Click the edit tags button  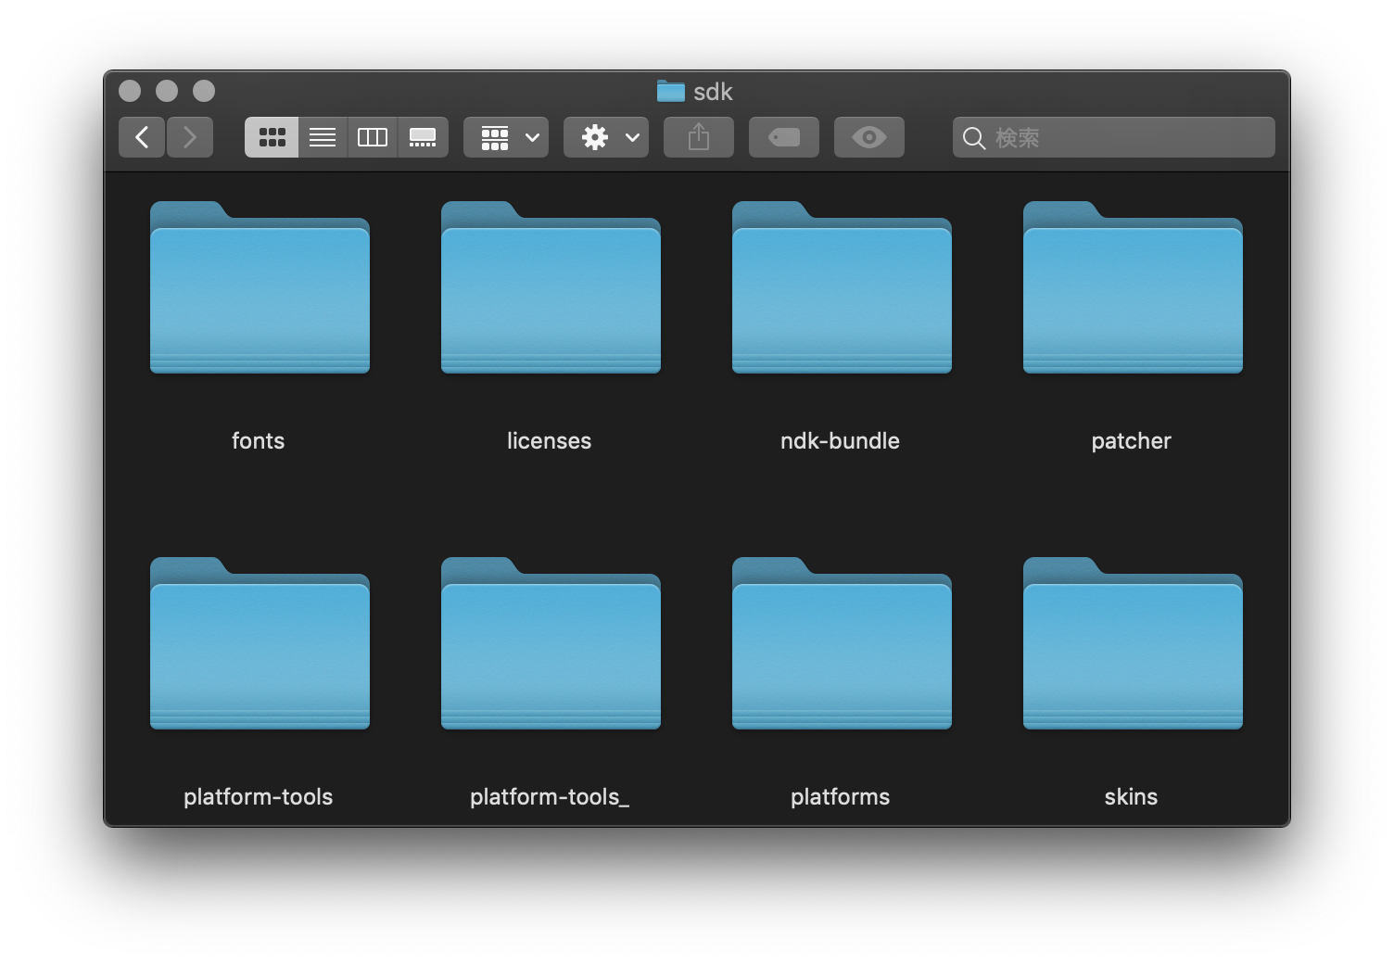pyautogui.click(x=784, y=137)
